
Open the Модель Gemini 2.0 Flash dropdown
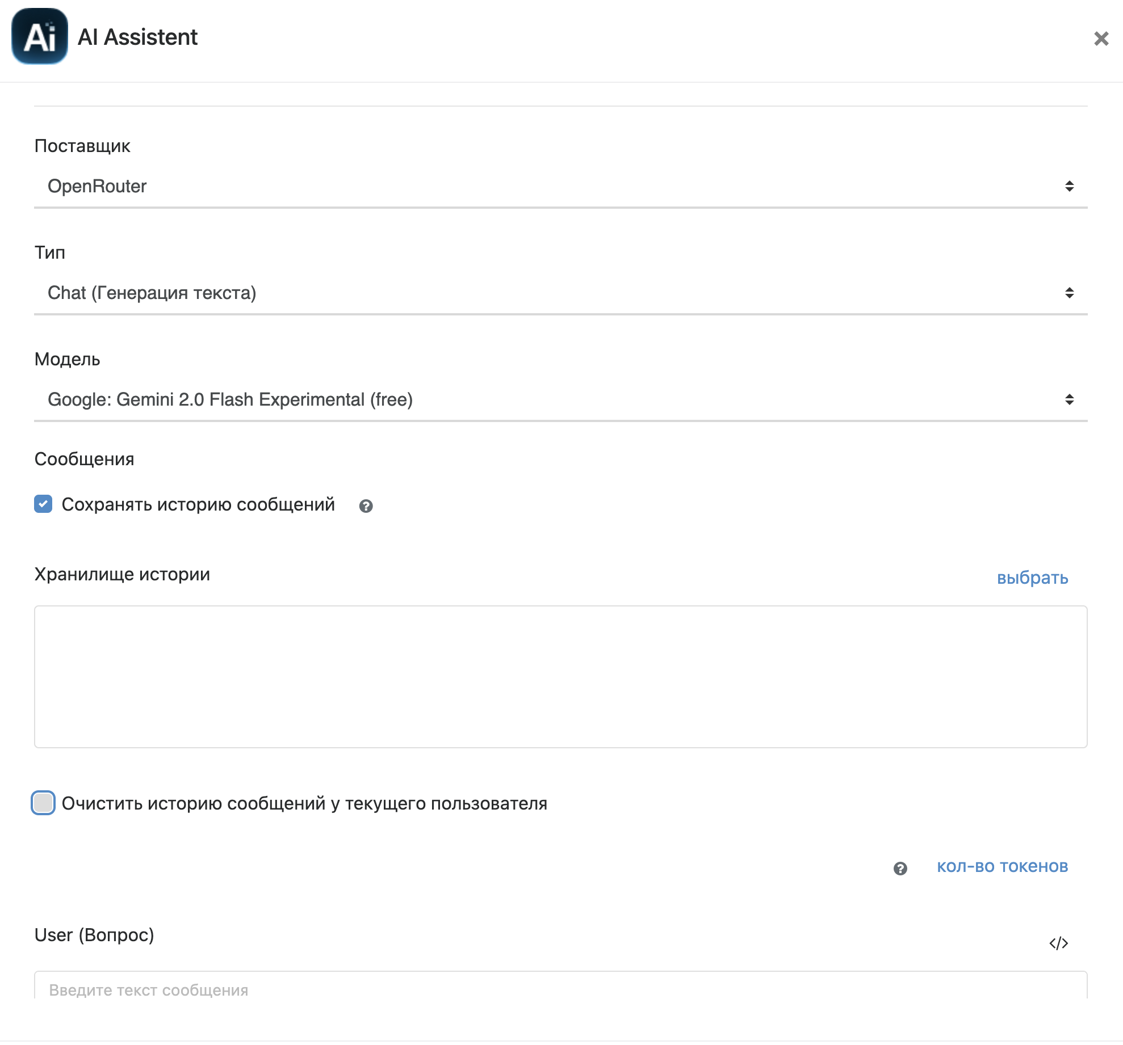(545, 399)
